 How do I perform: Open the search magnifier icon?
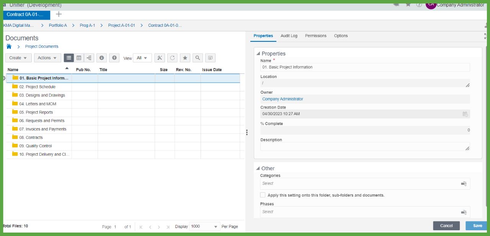[198, 58]
